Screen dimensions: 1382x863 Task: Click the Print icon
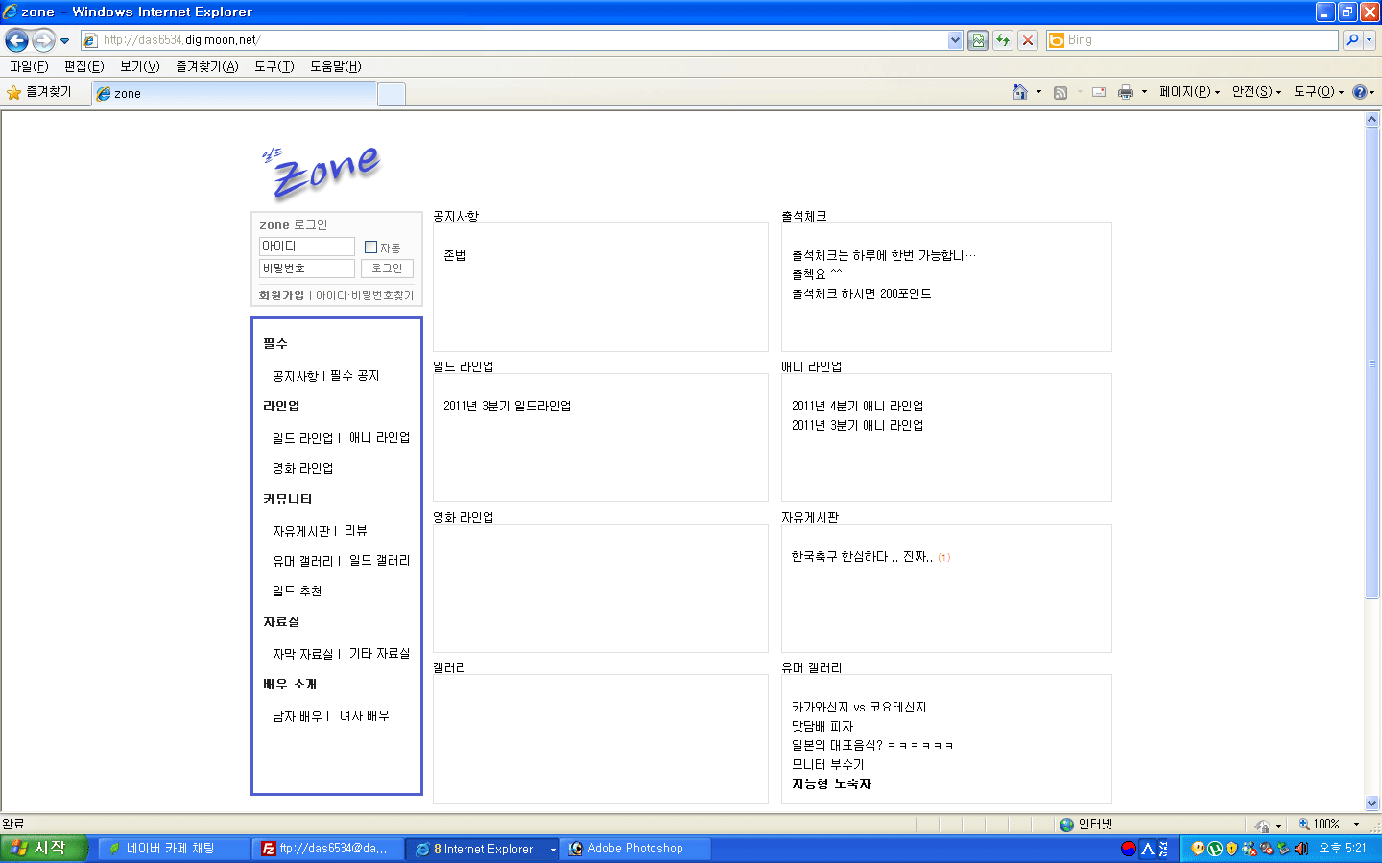click(1126, 92)
